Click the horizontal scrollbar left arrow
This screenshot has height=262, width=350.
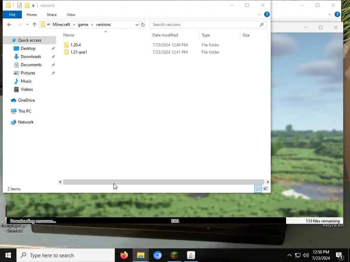tap(60, 182)
